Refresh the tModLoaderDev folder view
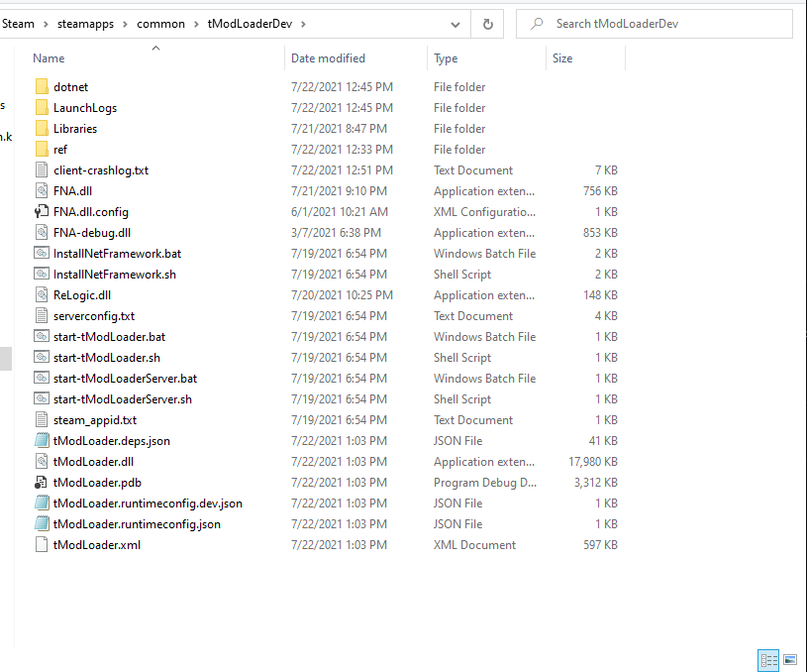Viewport: 807px width, 672px height. (x=487, y=24)
